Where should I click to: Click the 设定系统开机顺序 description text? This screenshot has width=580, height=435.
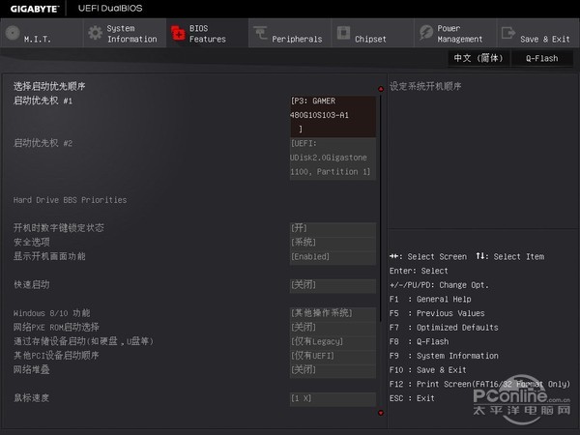pyautogui.click(x=425, y=87)
